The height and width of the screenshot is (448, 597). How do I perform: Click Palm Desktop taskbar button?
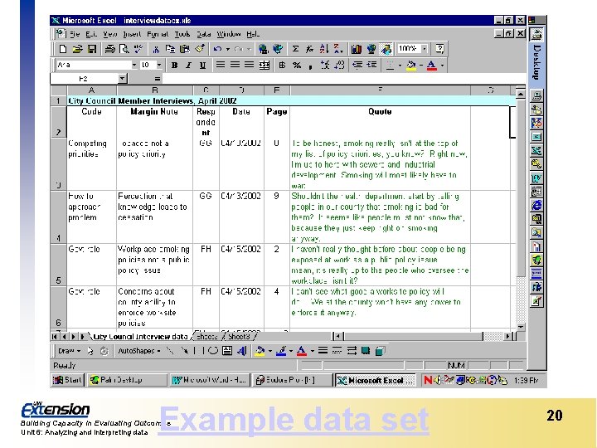(127, 380)
